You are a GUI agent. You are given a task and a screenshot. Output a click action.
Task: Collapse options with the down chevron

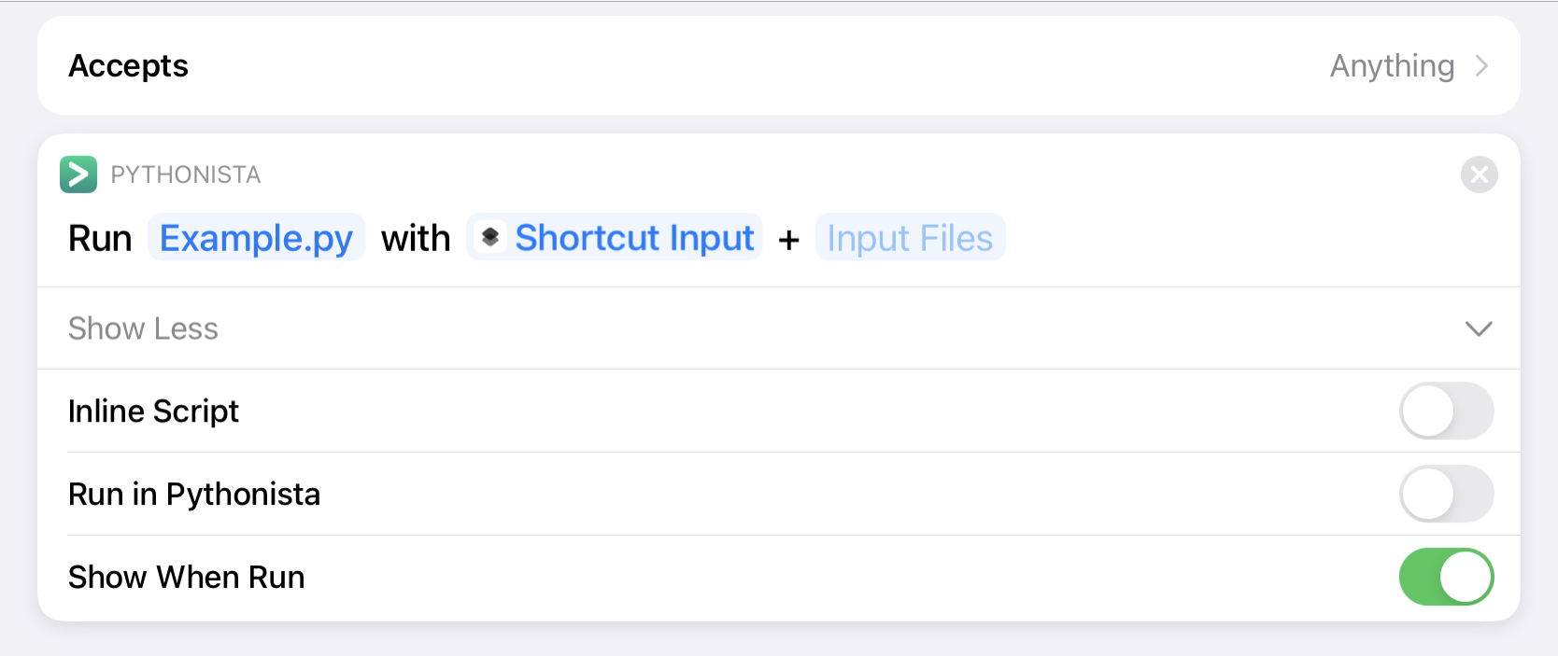[x=1478, y=328]
